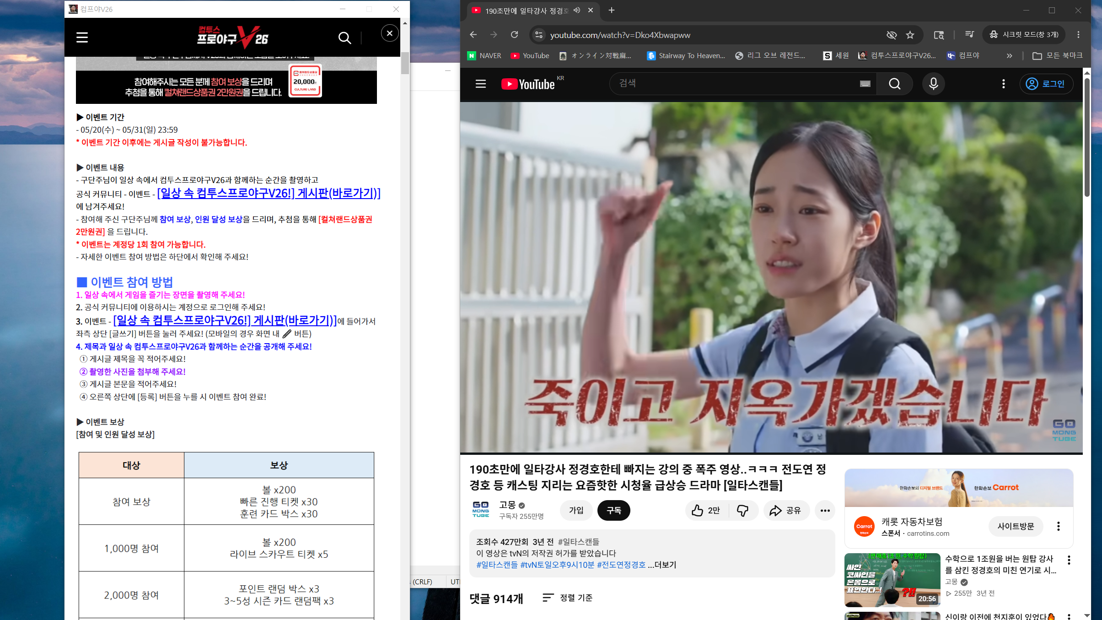Open the 20:56 recommended video thumbnail
The image size is (1102, 620).
(x=892, y=580)
